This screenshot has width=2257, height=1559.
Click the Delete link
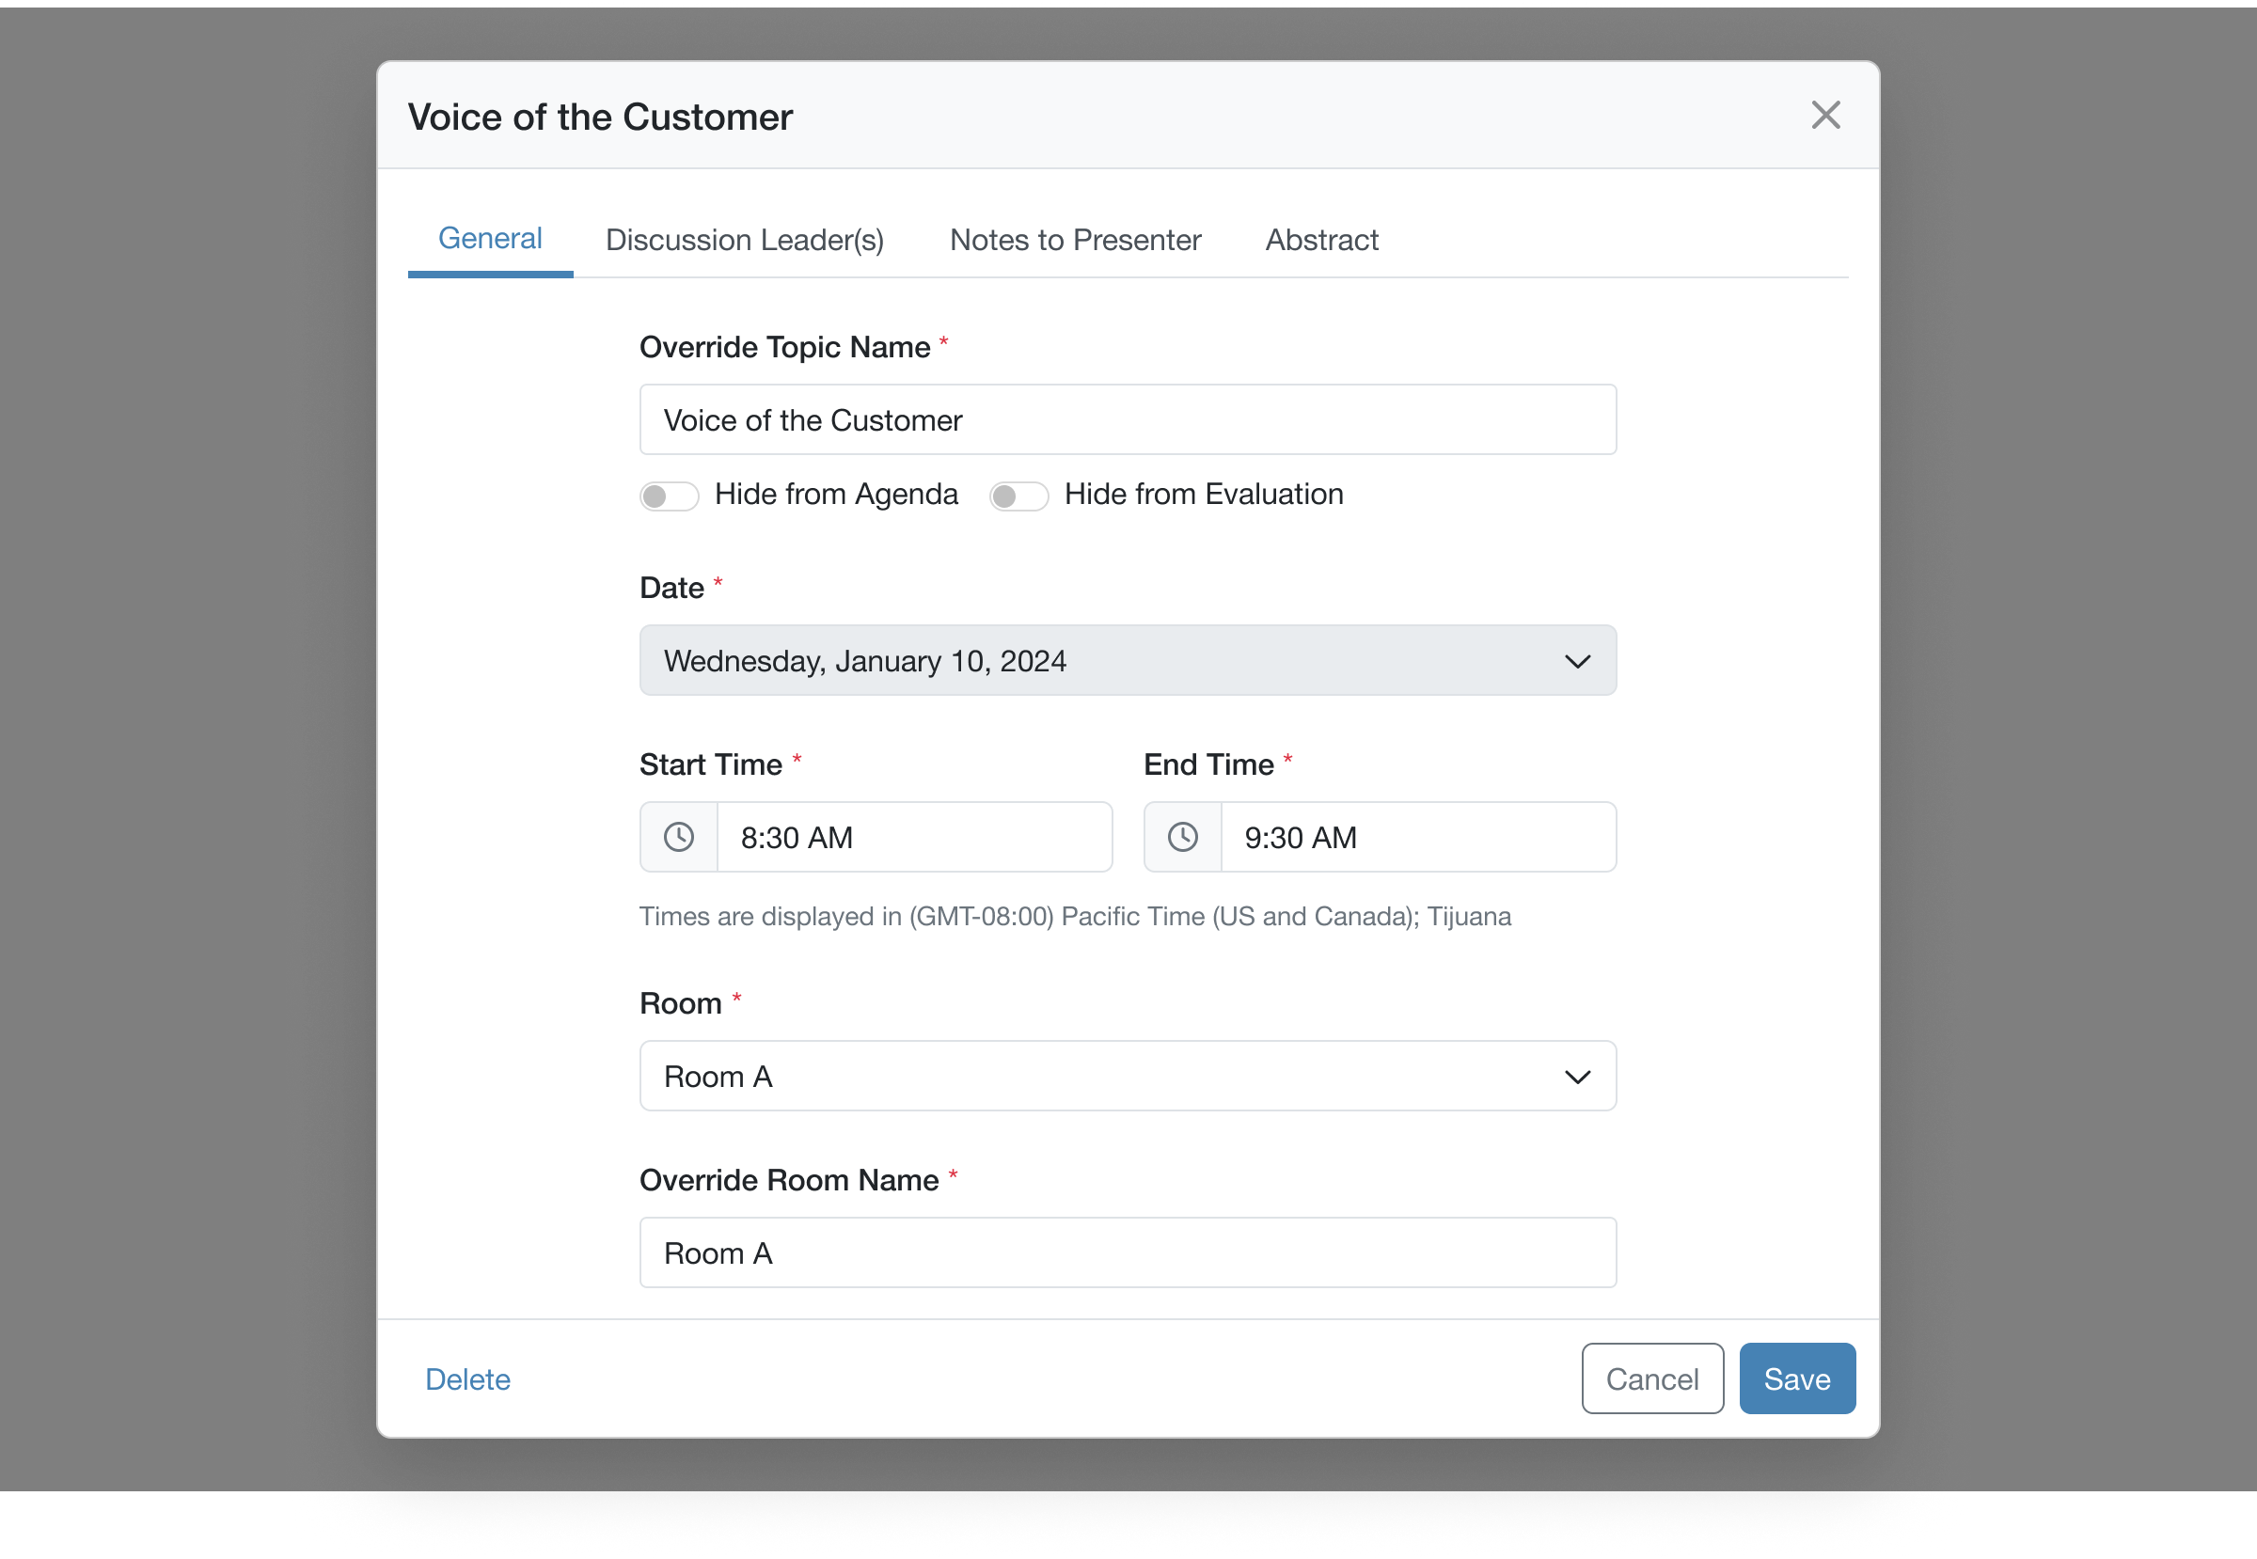468,1379
